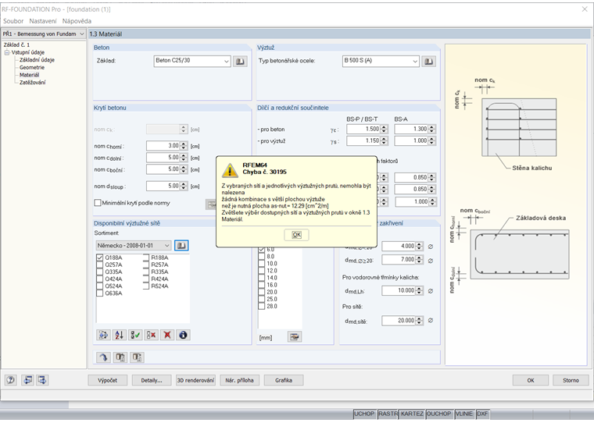Open the B 500 S (A) steel type dropdown
594x423 pixels.
(415, 62)
